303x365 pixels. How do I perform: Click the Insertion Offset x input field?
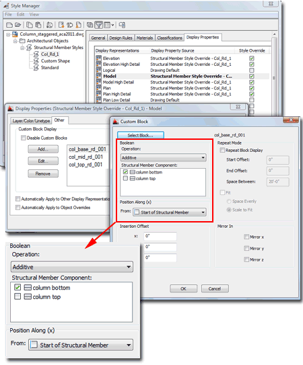[x=160, y=236]
